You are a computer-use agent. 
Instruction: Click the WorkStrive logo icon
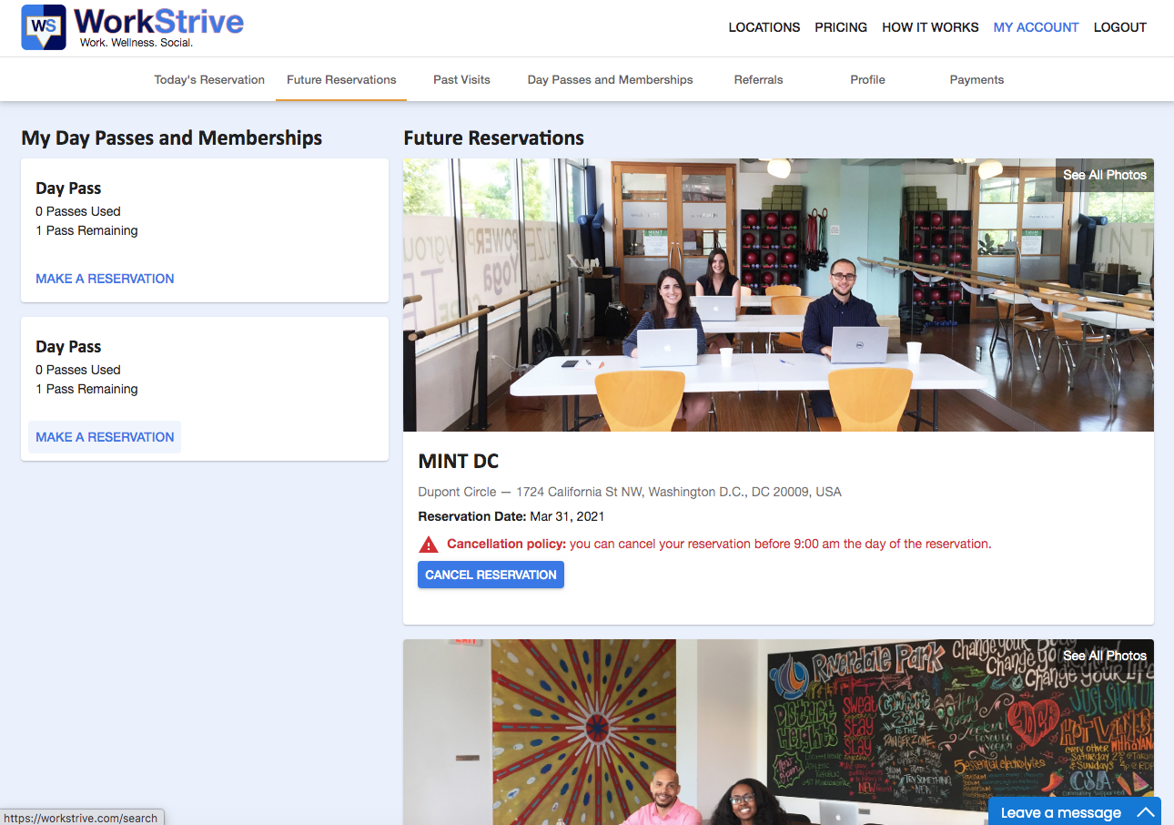pyautogui.click(x=44, y=26)
